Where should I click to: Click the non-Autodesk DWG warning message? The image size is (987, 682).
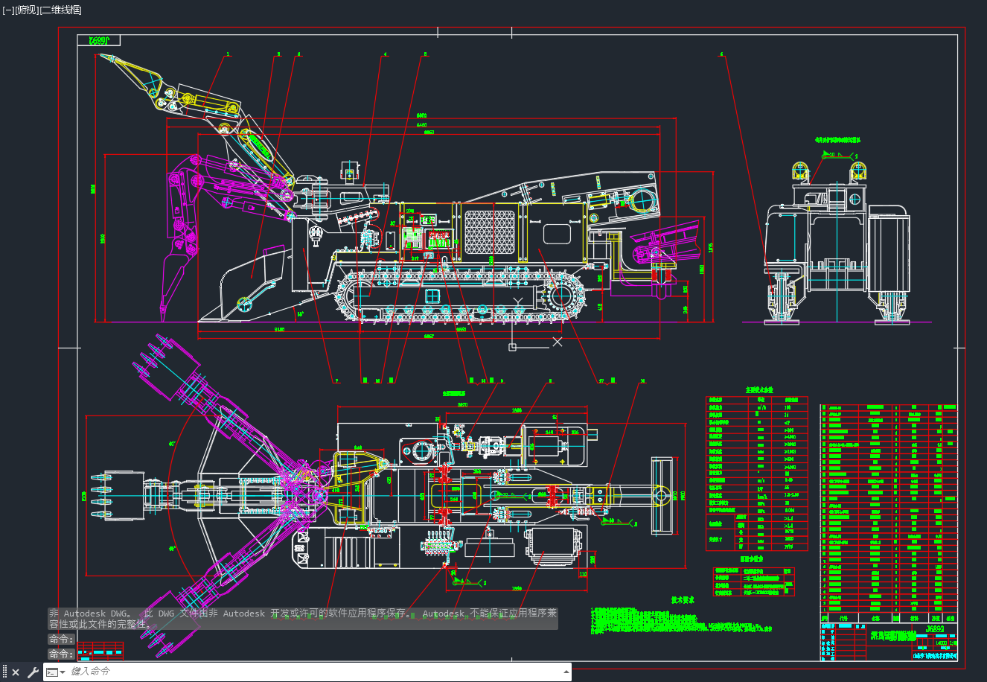[x=303, y=619]
